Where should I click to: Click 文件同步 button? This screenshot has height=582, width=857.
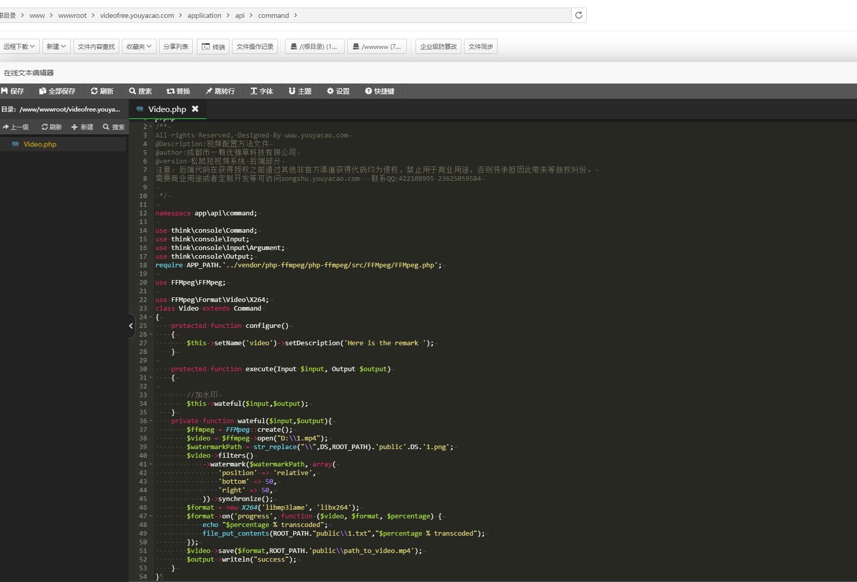(481, 46)
